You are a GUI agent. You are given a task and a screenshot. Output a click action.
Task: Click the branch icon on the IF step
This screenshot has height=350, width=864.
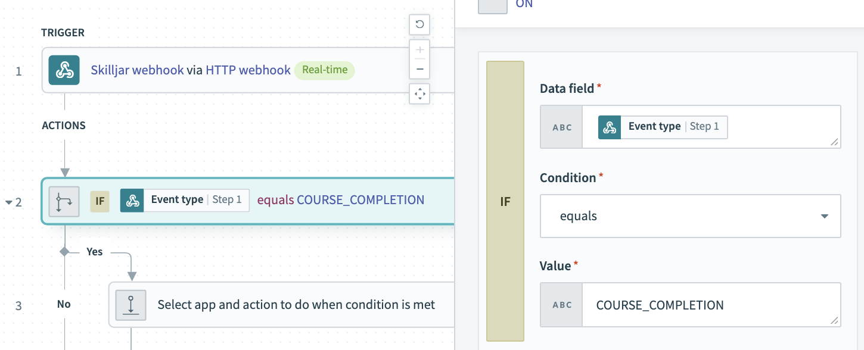pos(64,201)
